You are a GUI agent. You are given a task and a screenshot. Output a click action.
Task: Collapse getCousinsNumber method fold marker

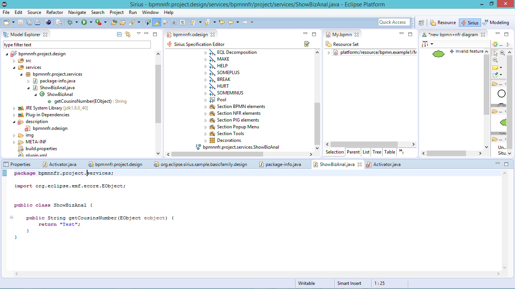[x=11, y=218]
